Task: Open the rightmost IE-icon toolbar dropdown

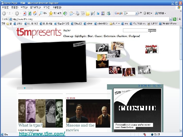Action: (160, 13)
